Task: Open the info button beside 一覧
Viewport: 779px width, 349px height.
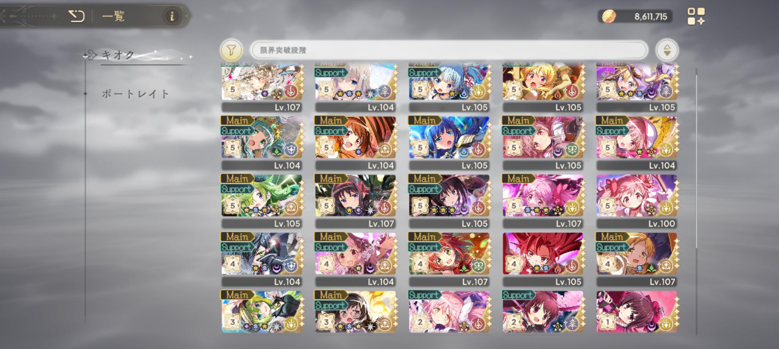Action: [x=172, y=16]
